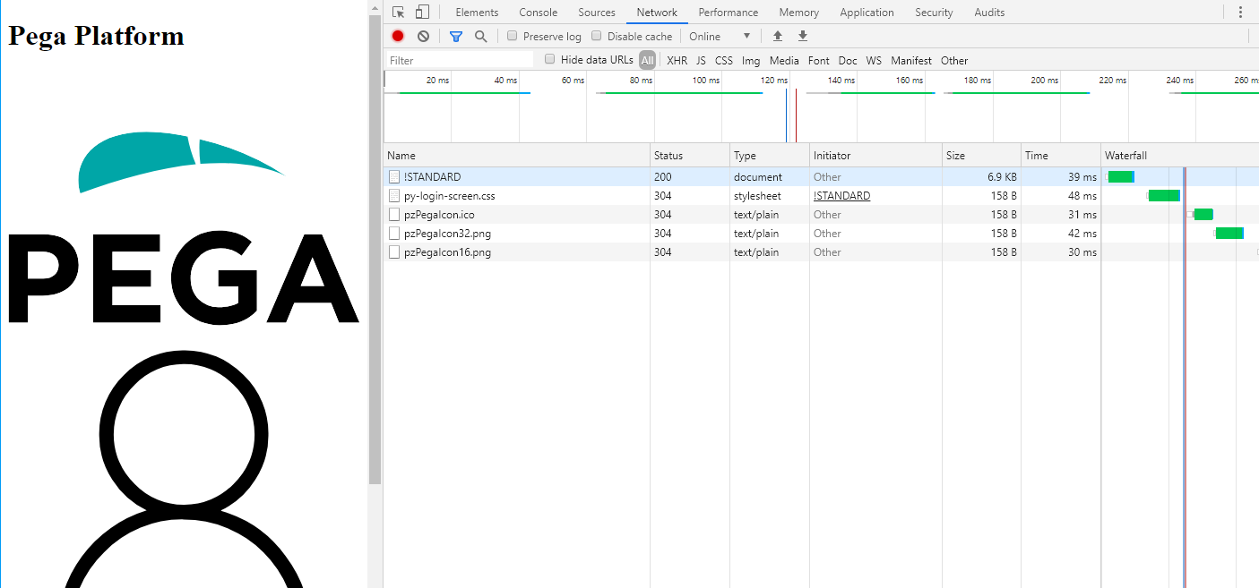This screenshot has width=1259, height=588.
Task: Click the green waterfall bar for !STANDARD
Action: pos(1121,177)
